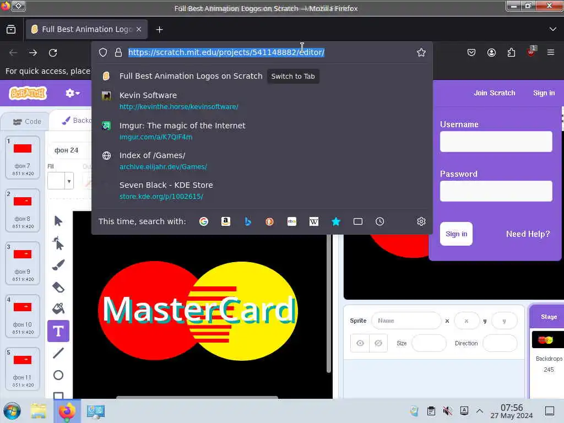Search with Google icon
Screen dimensions: 564x423
[204, 221]
